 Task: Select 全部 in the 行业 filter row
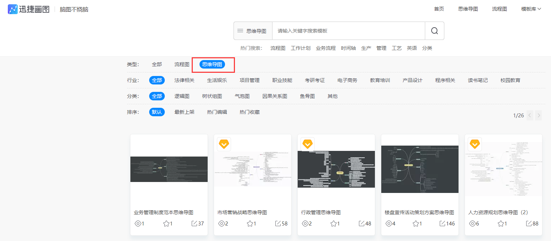coord(157,80)
